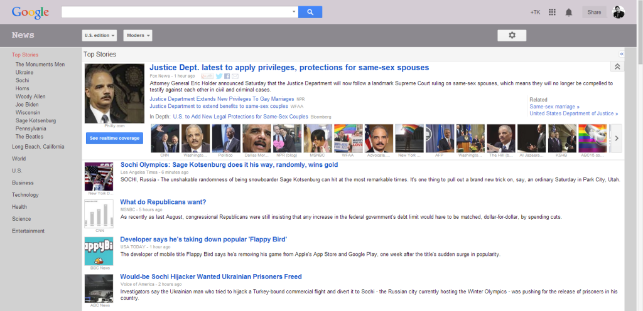Open the Science section
The height and width of the screenshot is (311, 643).
click(x=21, y=219)
